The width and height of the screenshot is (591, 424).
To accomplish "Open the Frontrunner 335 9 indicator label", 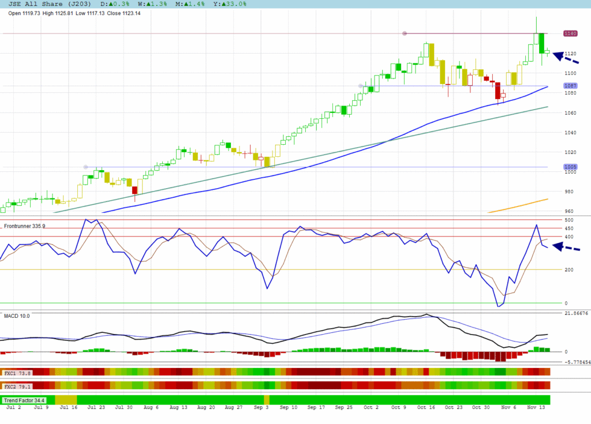I will pyautogui.click(x=25, y=226).
